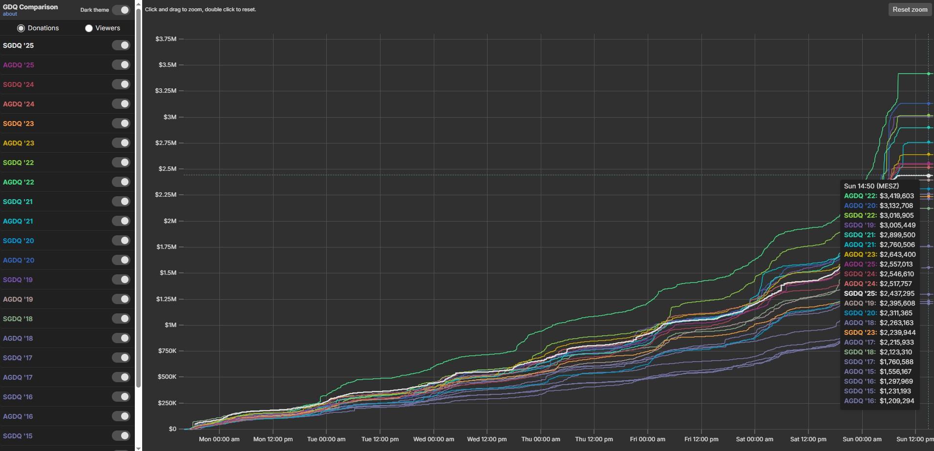
Task: Toggle SGDQ '15 series switch
Action: click(x=121, y=436)
